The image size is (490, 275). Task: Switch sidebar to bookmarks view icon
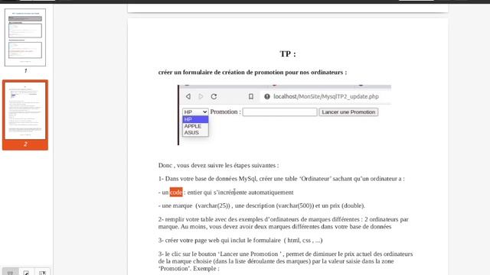[x=42, y=272]
